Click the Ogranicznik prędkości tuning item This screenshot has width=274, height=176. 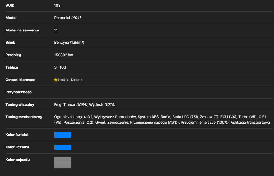[73, 117]
